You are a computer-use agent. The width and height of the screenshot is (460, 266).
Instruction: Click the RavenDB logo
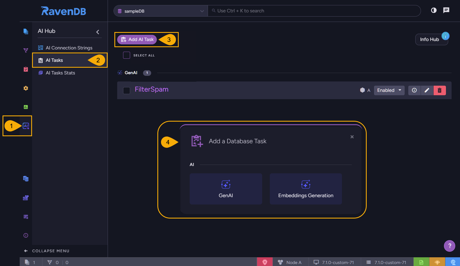(x=64, y=11)
